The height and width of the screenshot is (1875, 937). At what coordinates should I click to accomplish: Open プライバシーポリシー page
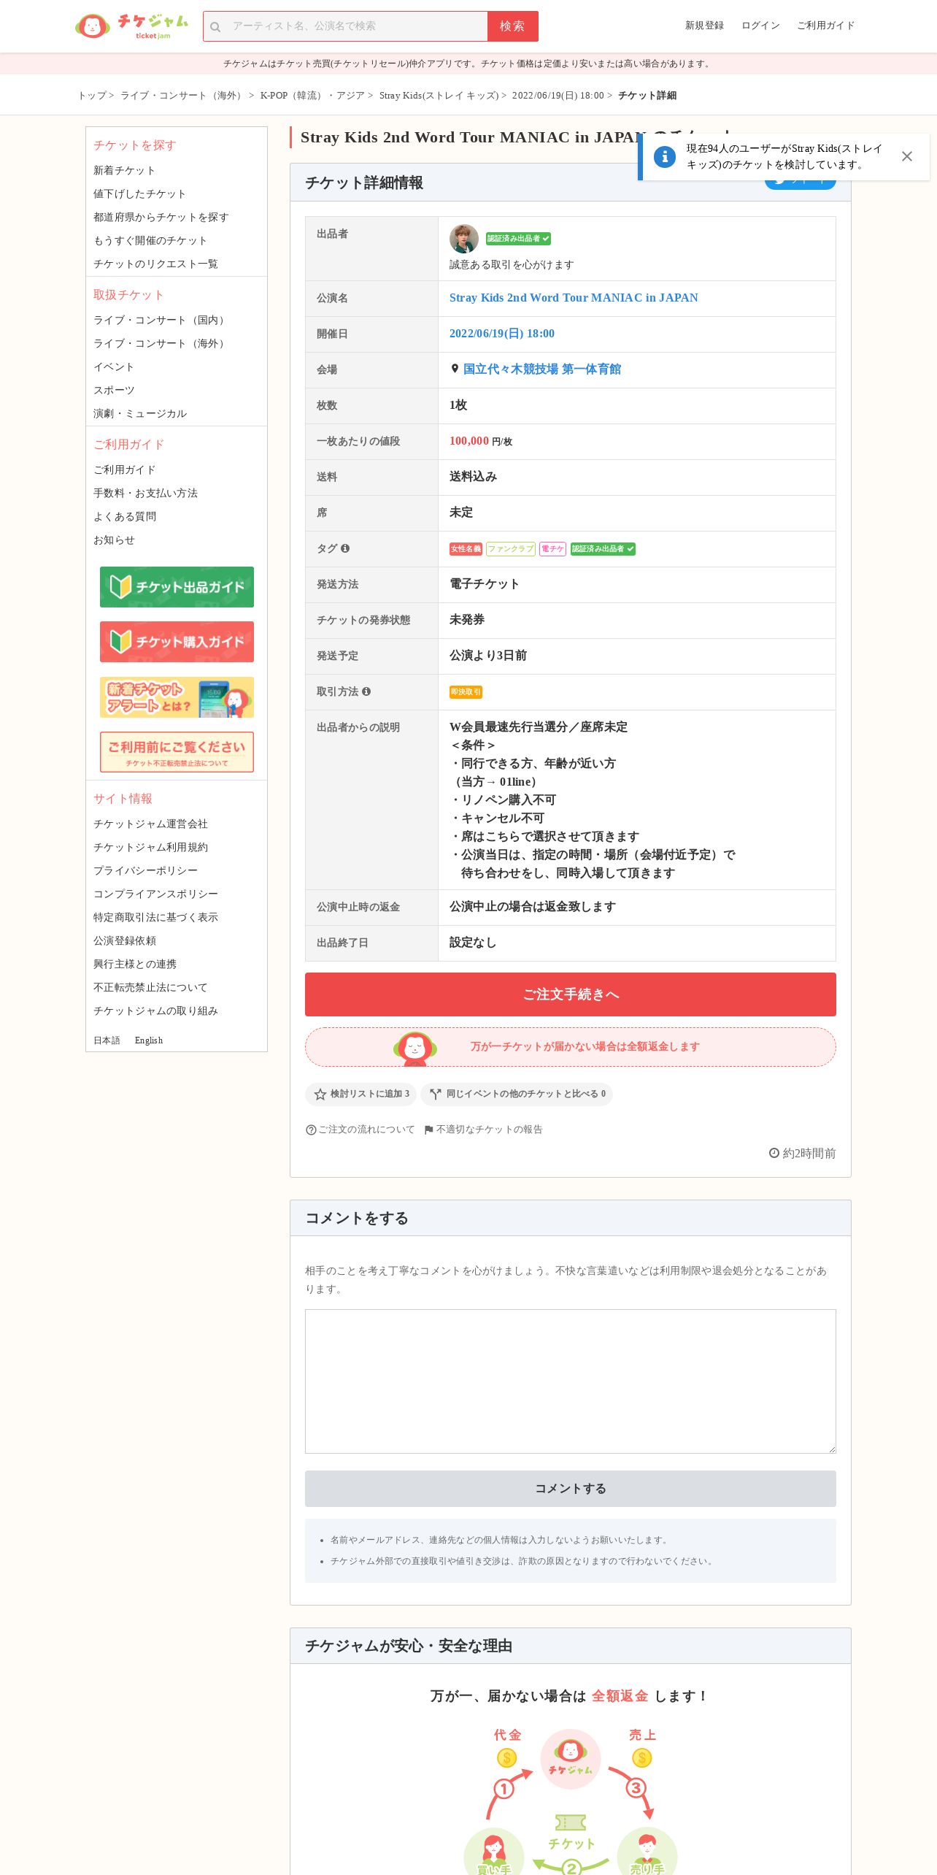(x=145, y=870)
